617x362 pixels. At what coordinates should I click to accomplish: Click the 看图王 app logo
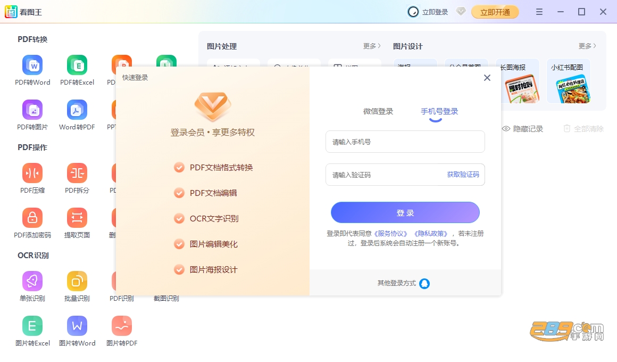(x=11, y=12)
